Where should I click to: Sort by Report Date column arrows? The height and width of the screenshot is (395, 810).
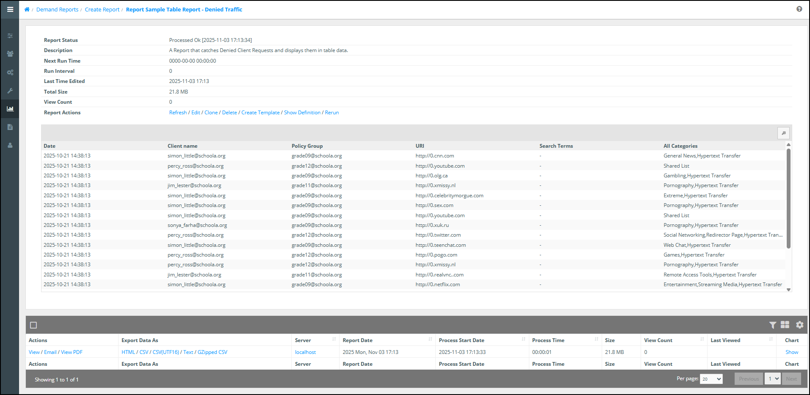point(430,339)
